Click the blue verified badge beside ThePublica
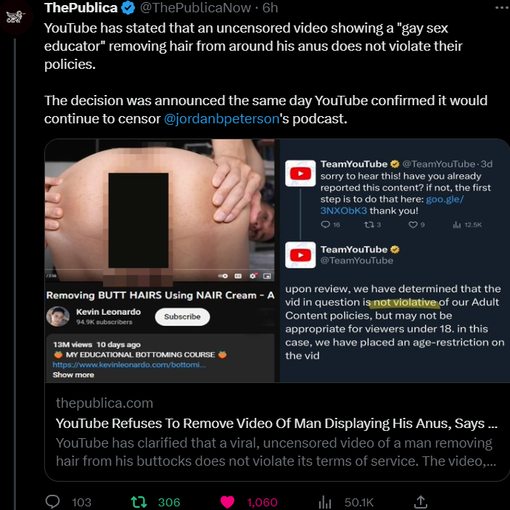This screenshot has height=510, width=510. pyautogui.click(x=128, y=8)
